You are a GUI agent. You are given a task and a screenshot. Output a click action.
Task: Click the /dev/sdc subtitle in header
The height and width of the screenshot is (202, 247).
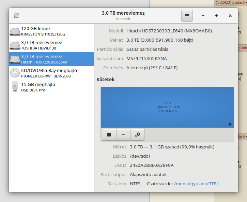[123, 19]
